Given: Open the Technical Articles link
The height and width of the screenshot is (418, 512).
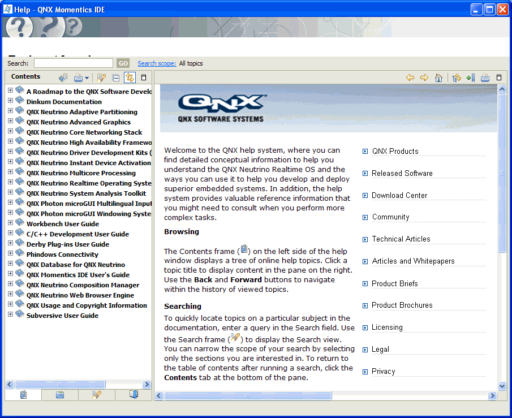Looking at the screenshot, I should click(401, 239).
